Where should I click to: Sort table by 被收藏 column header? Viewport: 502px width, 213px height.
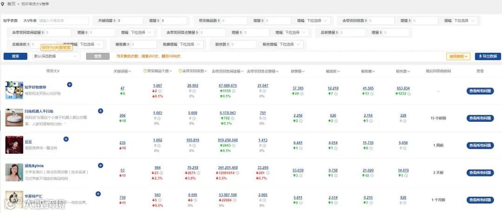[368, 71]
